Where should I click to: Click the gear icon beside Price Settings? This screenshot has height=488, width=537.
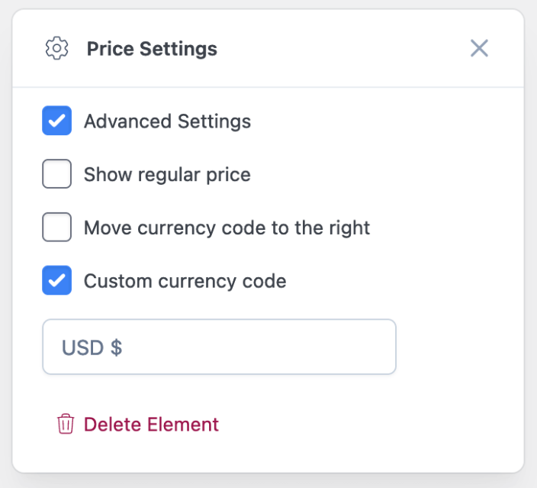click(56, 49)
